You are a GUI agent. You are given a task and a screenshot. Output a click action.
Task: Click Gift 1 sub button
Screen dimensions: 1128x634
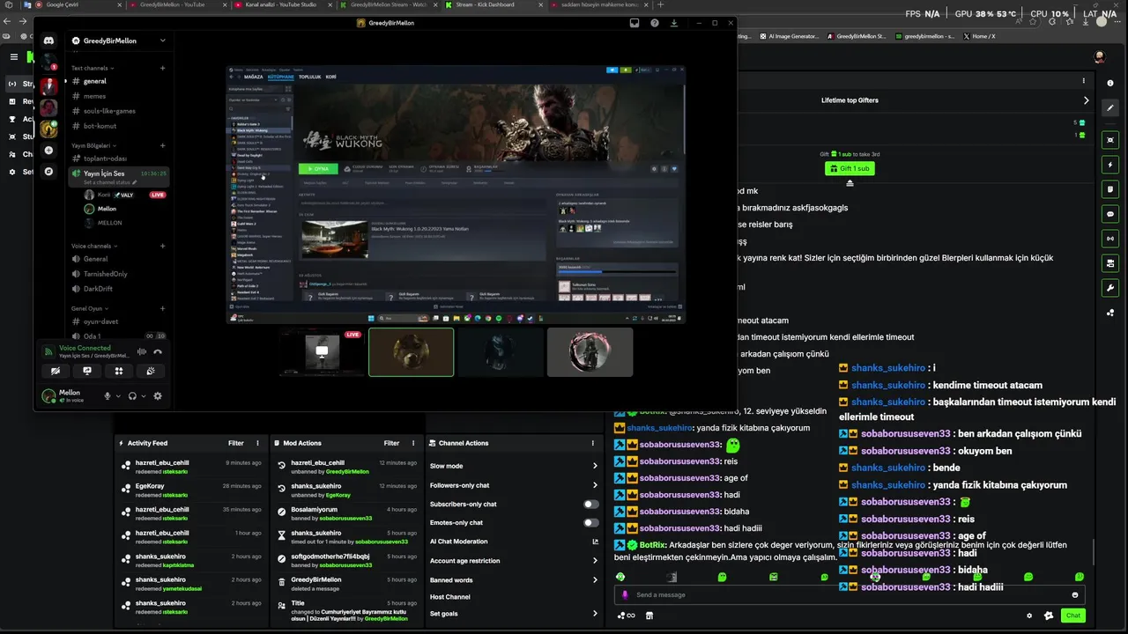(x=850, y=168)
